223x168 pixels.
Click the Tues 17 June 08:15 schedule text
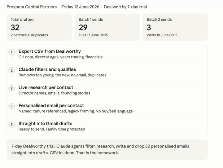pyautogui.click(x=93, y=35)
